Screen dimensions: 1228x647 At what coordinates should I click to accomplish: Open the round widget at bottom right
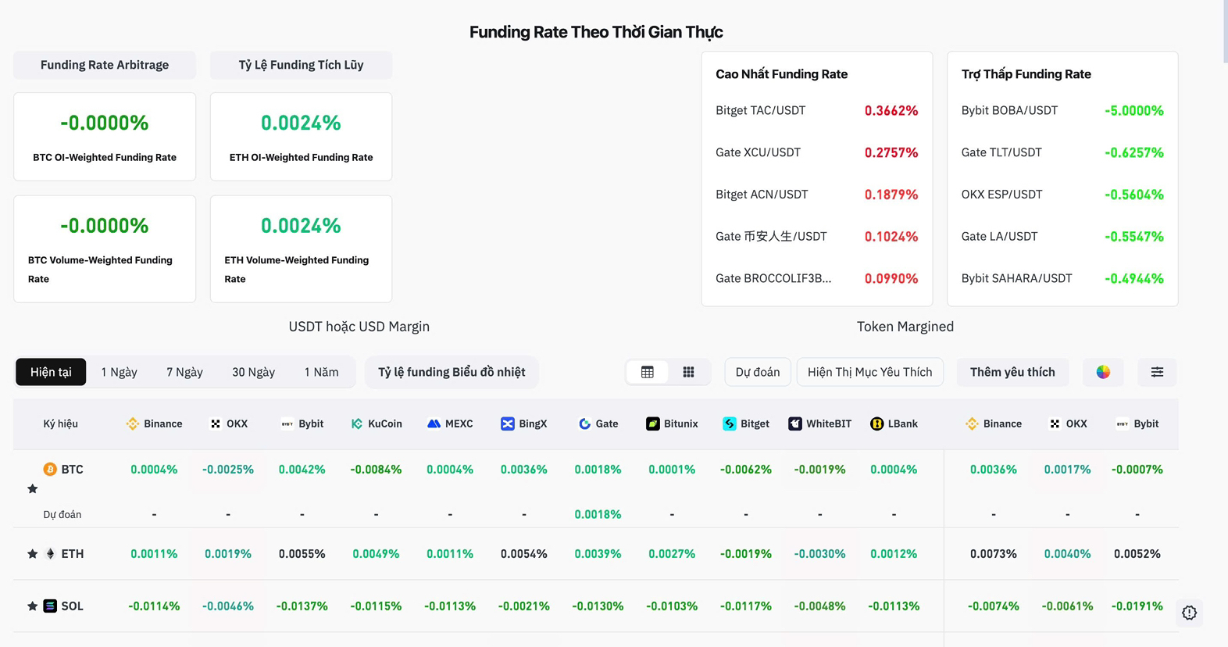(x=1189, y=613)
